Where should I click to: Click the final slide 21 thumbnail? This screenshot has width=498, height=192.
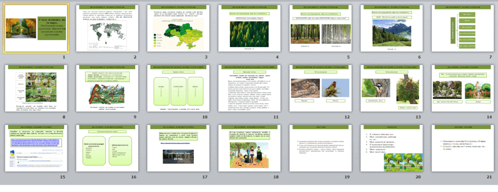[x=463, y=148]
